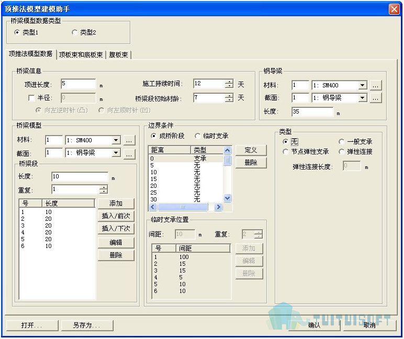Image resolution: width=404 pixels, height=339 pixels.
Task: Open the 钢导梁 材料 SM400 dropdown
Action: pos(362,85)
